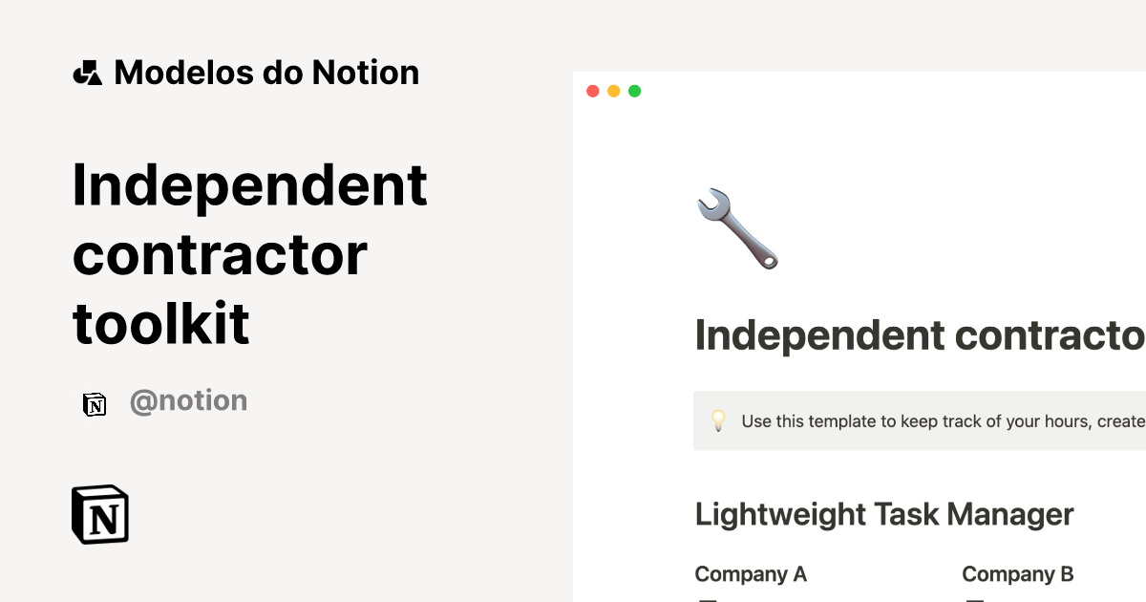
Task: Click the yellow traffic light dot
Action: pos(613,91)
